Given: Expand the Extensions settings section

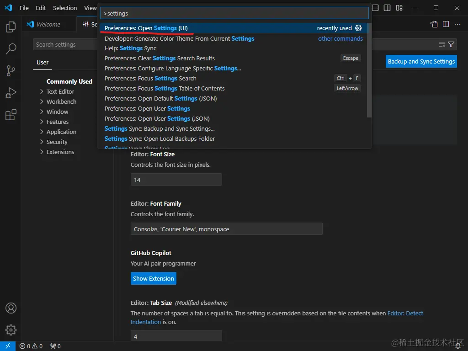Looking at the screenshot, I should point(60,152).
